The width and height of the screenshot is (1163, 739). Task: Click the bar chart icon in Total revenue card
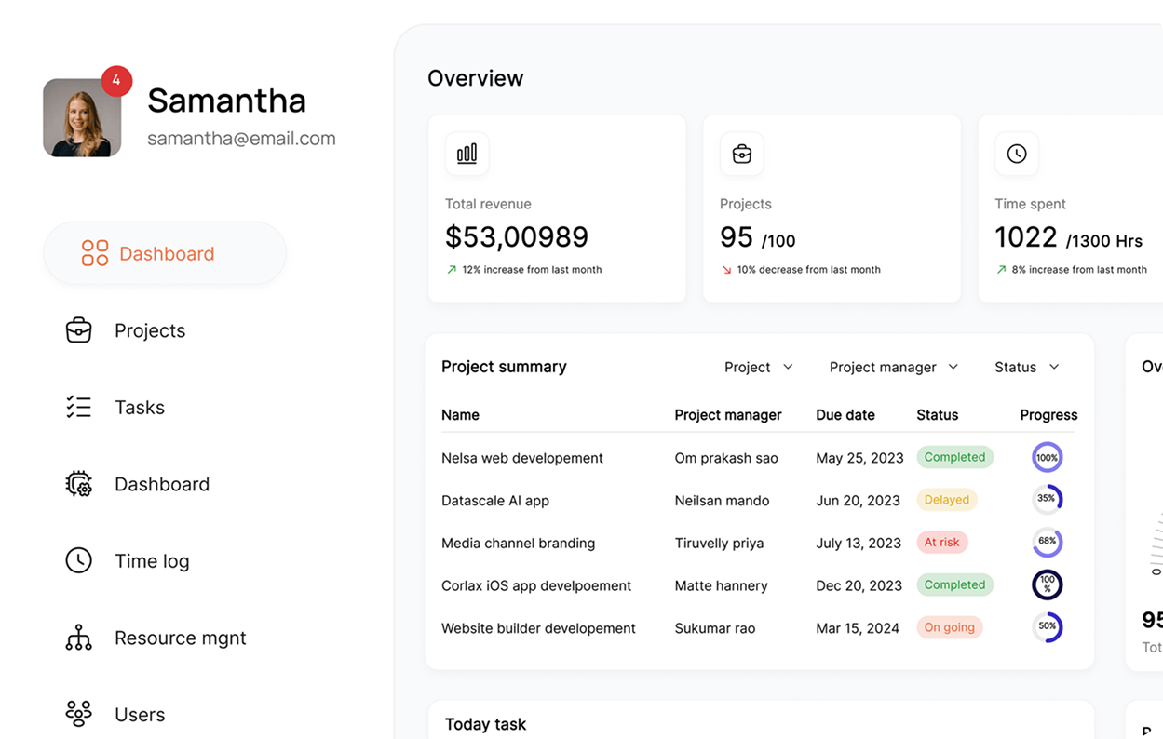point(467,154)
